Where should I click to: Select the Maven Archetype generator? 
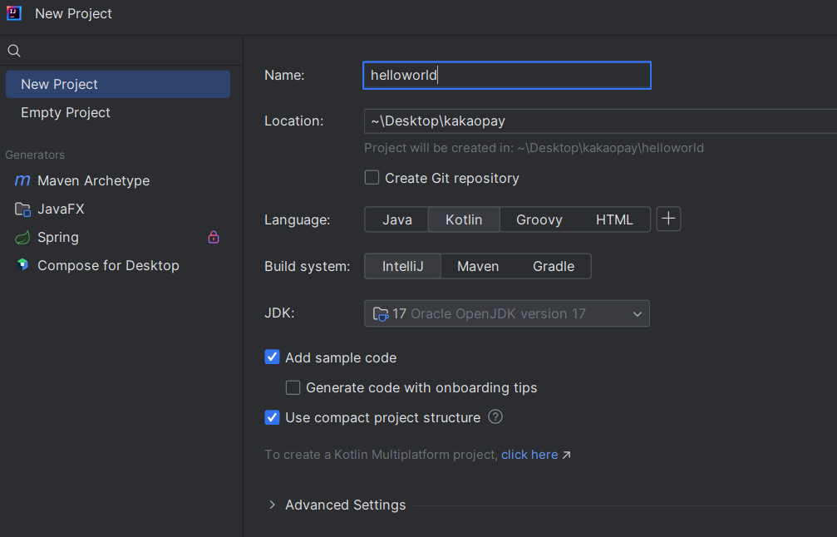click(x=93, y=180)
